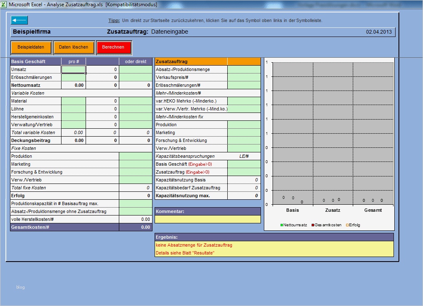423x306 pixels.
Task: Select Verkaufspreis/# input cell
Action: 244,77
